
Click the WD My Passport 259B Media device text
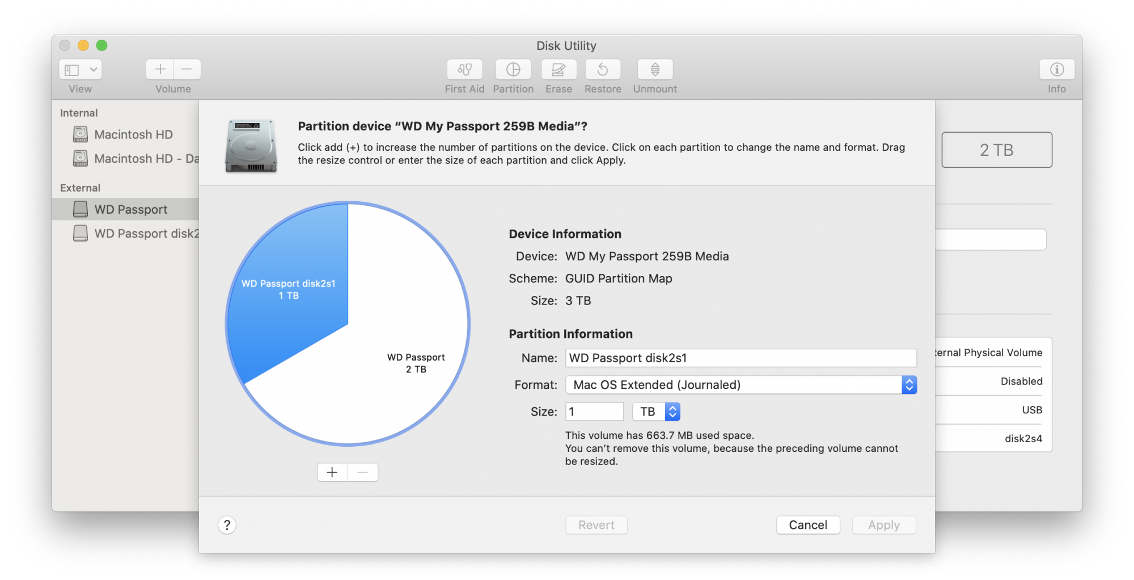tap(647, 256)
